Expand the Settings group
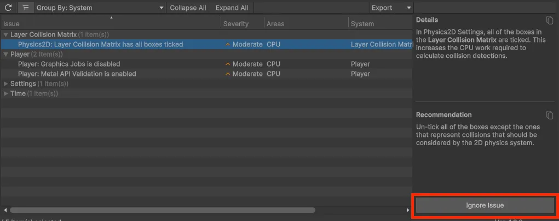 pyautogui.click(x=6, y=84)
